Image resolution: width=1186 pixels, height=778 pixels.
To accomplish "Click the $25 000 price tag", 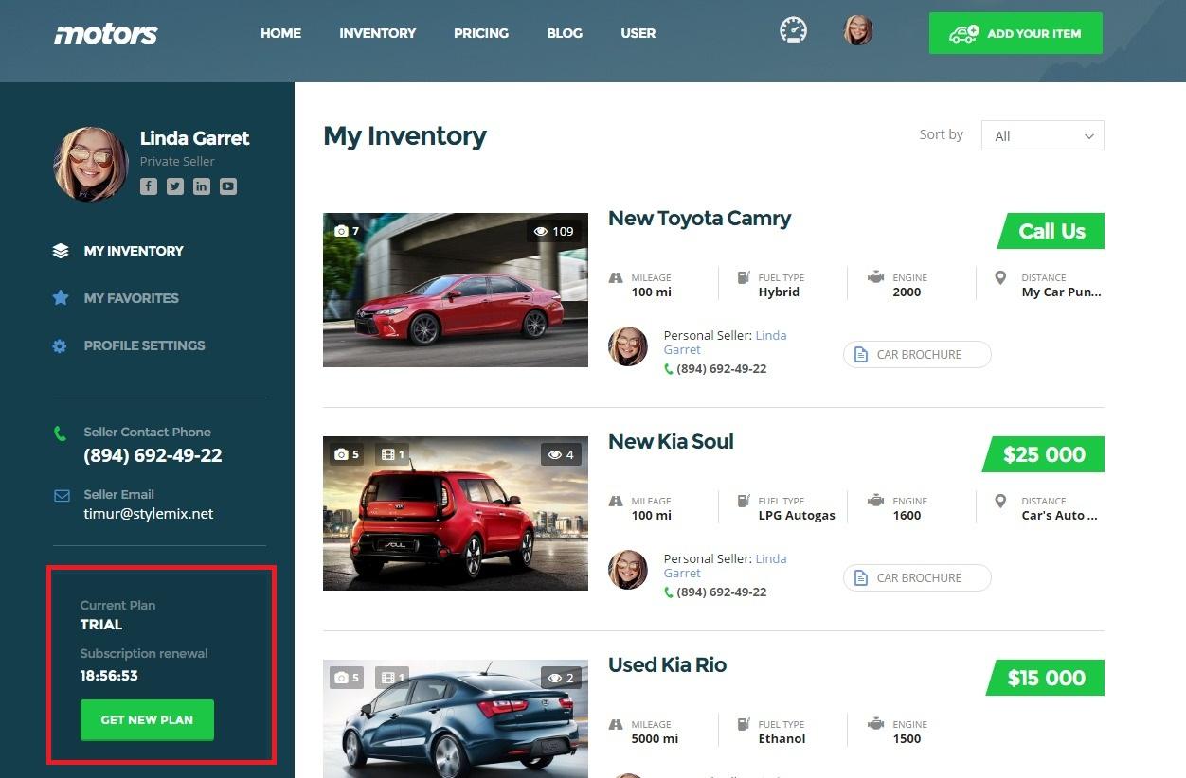I will click(x=1044, y=454).
